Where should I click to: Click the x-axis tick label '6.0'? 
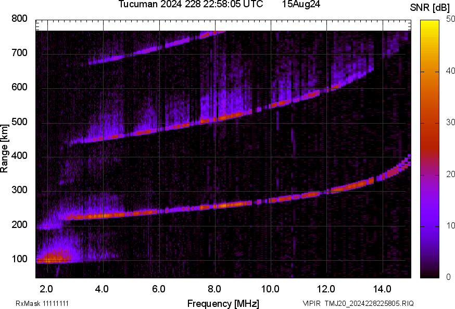coord(158,289)
